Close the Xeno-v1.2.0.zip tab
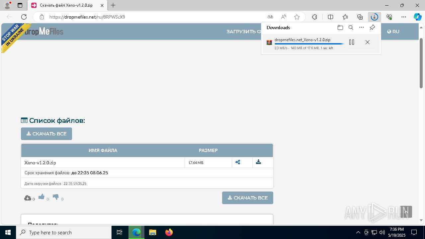This screenshot has height=239, width=425. pyautogui.click(x=101, y=5)
